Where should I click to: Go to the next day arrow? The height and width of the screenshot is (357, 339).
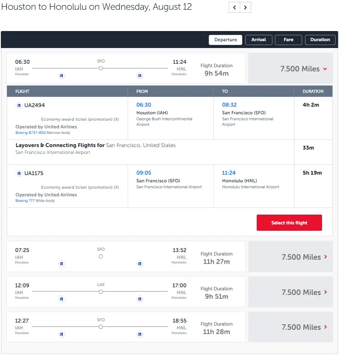coord(246,7)
